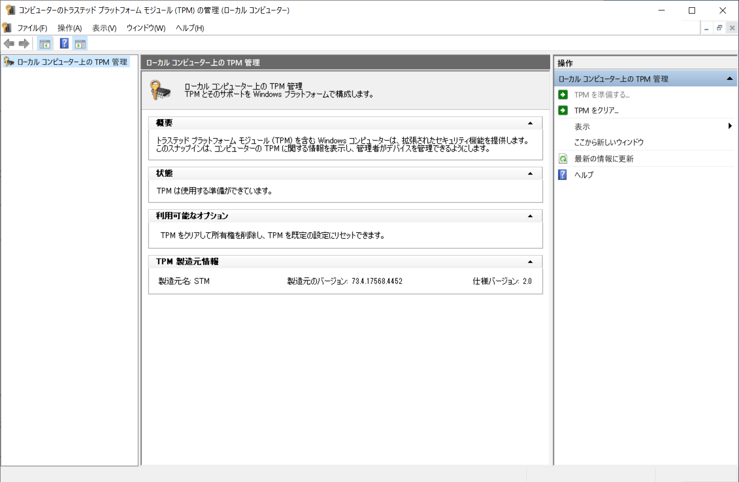Click the forward arrow toolbar icon

click(24, 44)
